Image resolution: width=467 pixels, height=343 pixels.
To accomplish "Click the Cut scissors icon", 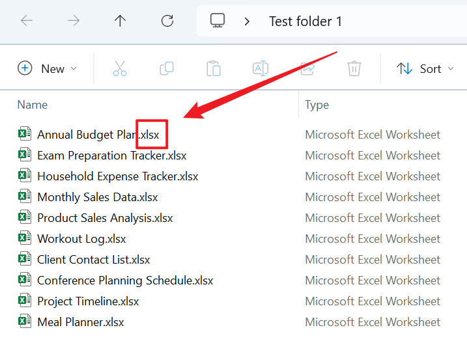I will (x=120, y=68).
